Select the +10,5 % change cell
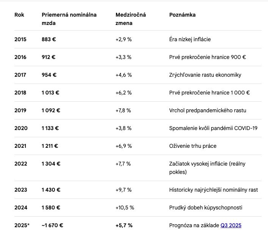This screenshot has width=268, height=234. point(125,208)
